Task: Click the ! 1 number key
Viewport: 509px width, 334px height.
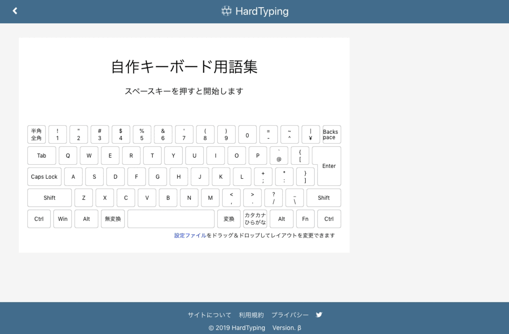Action: click(x=58, y=135)
